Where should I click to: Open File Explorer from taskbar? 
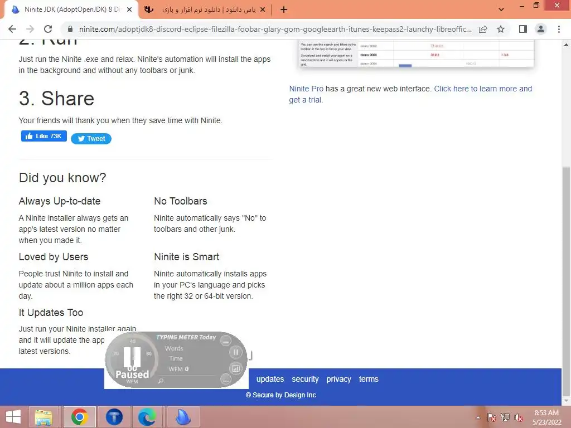(43, 417)
